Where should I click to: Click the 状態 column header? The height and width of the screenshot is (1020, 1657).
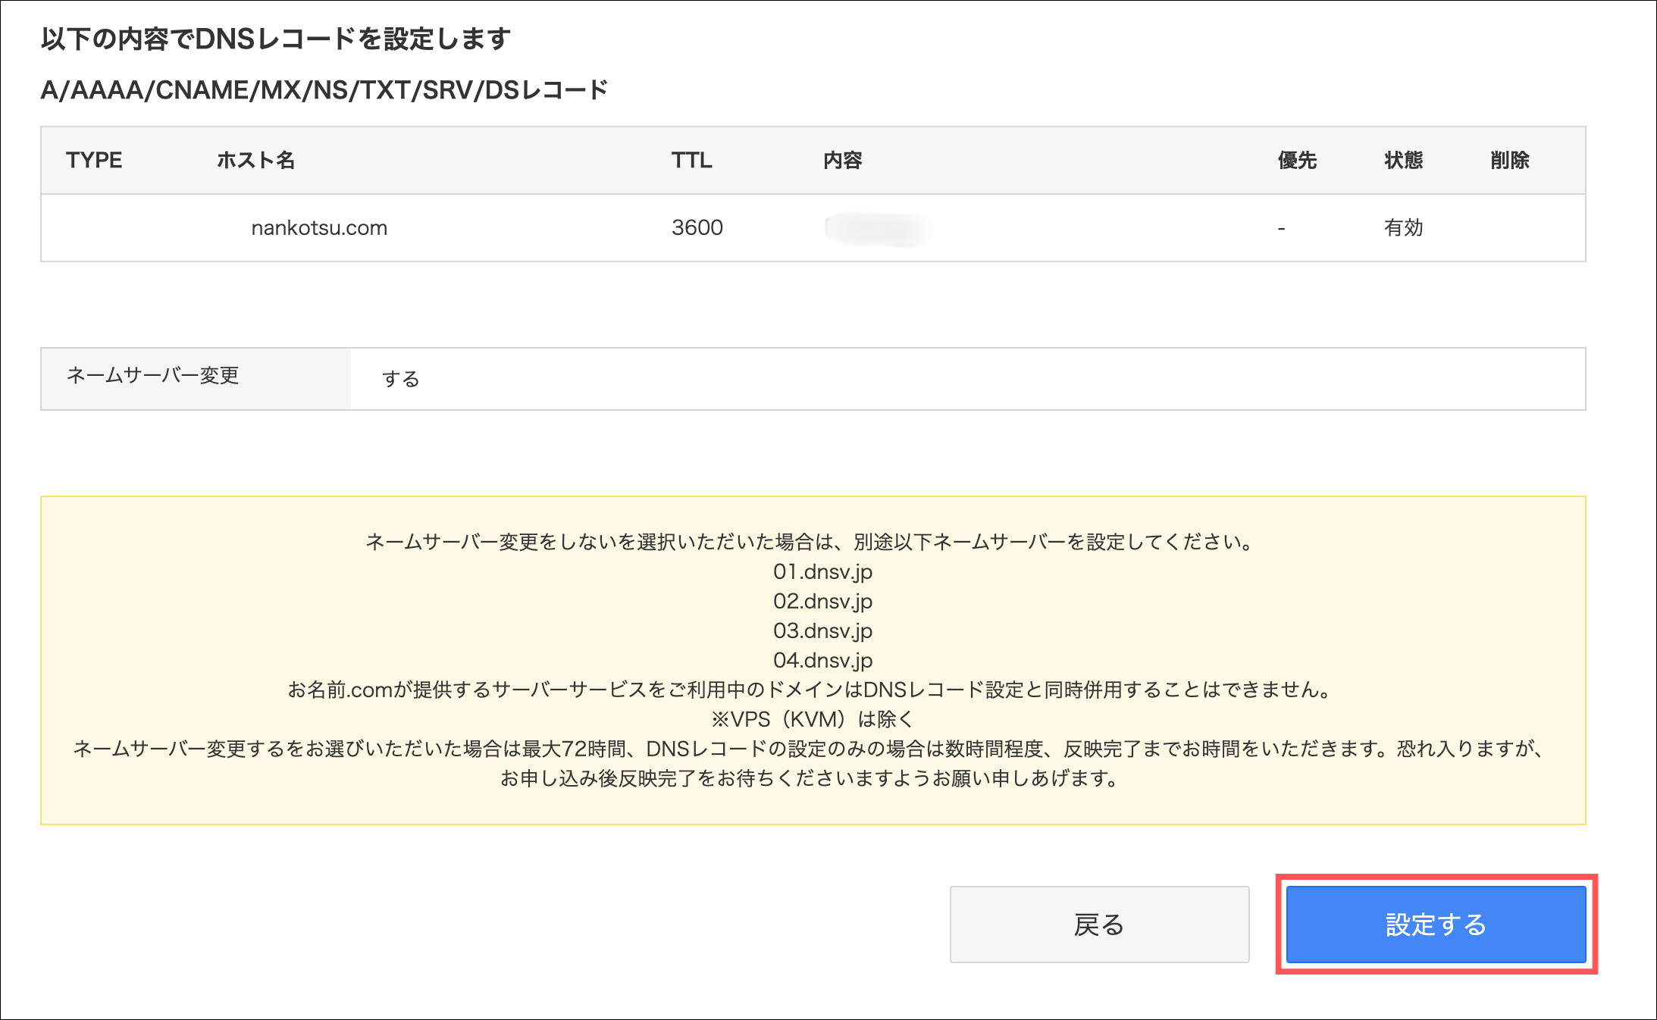click(1403, 160)
